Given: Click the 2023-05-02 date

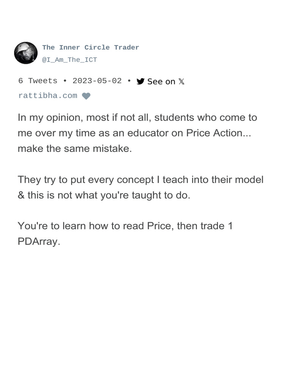Looking at the screenshot, I should pyautogui.click(x=97, y=81).
